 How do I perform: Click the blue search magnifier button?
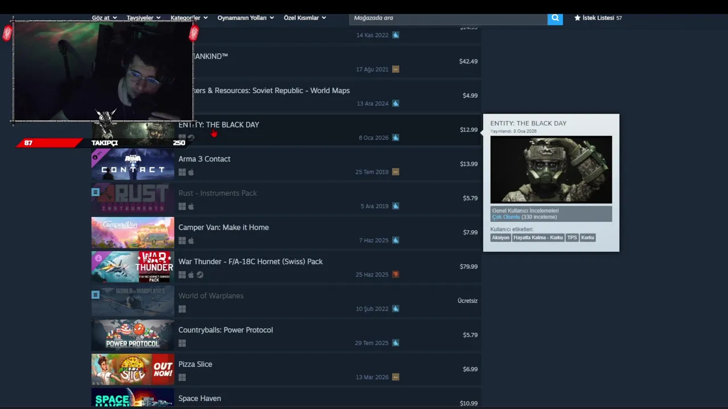coord(555,18)
